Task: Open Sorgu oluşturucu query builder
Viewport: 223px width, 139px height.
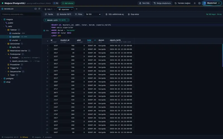Action: [x=162, y=3]
